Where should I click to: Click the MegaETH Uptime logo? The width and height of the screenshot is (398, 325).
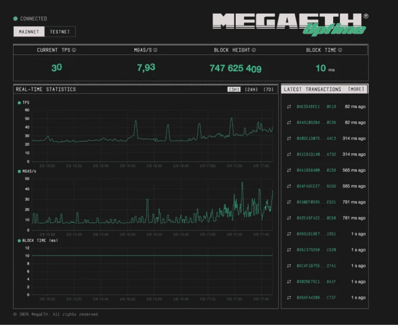tap(289, 24)
